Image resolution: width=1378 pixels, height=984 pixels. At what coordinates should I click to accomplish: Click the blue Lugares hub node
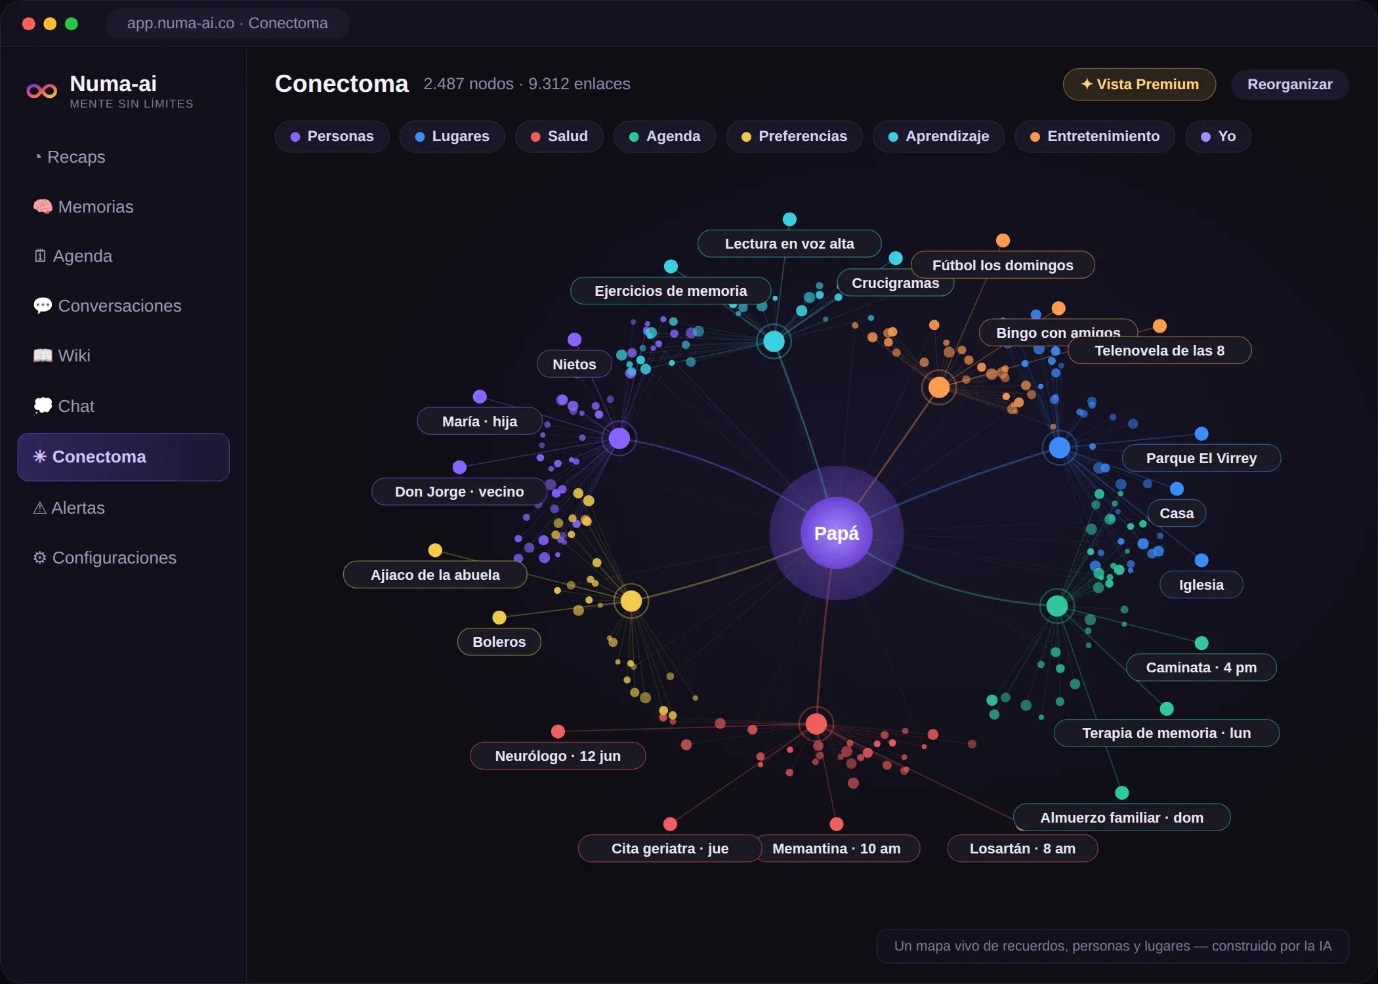(1059, 448)
